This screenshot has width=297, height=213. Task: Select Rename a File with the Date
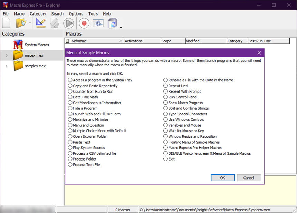(198, 80)
